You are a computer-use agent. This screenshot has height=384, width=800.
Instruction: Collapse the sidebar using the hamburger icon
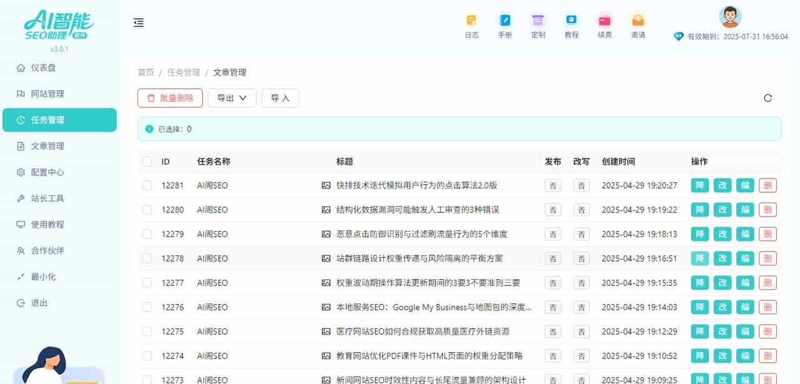point(138,22)
